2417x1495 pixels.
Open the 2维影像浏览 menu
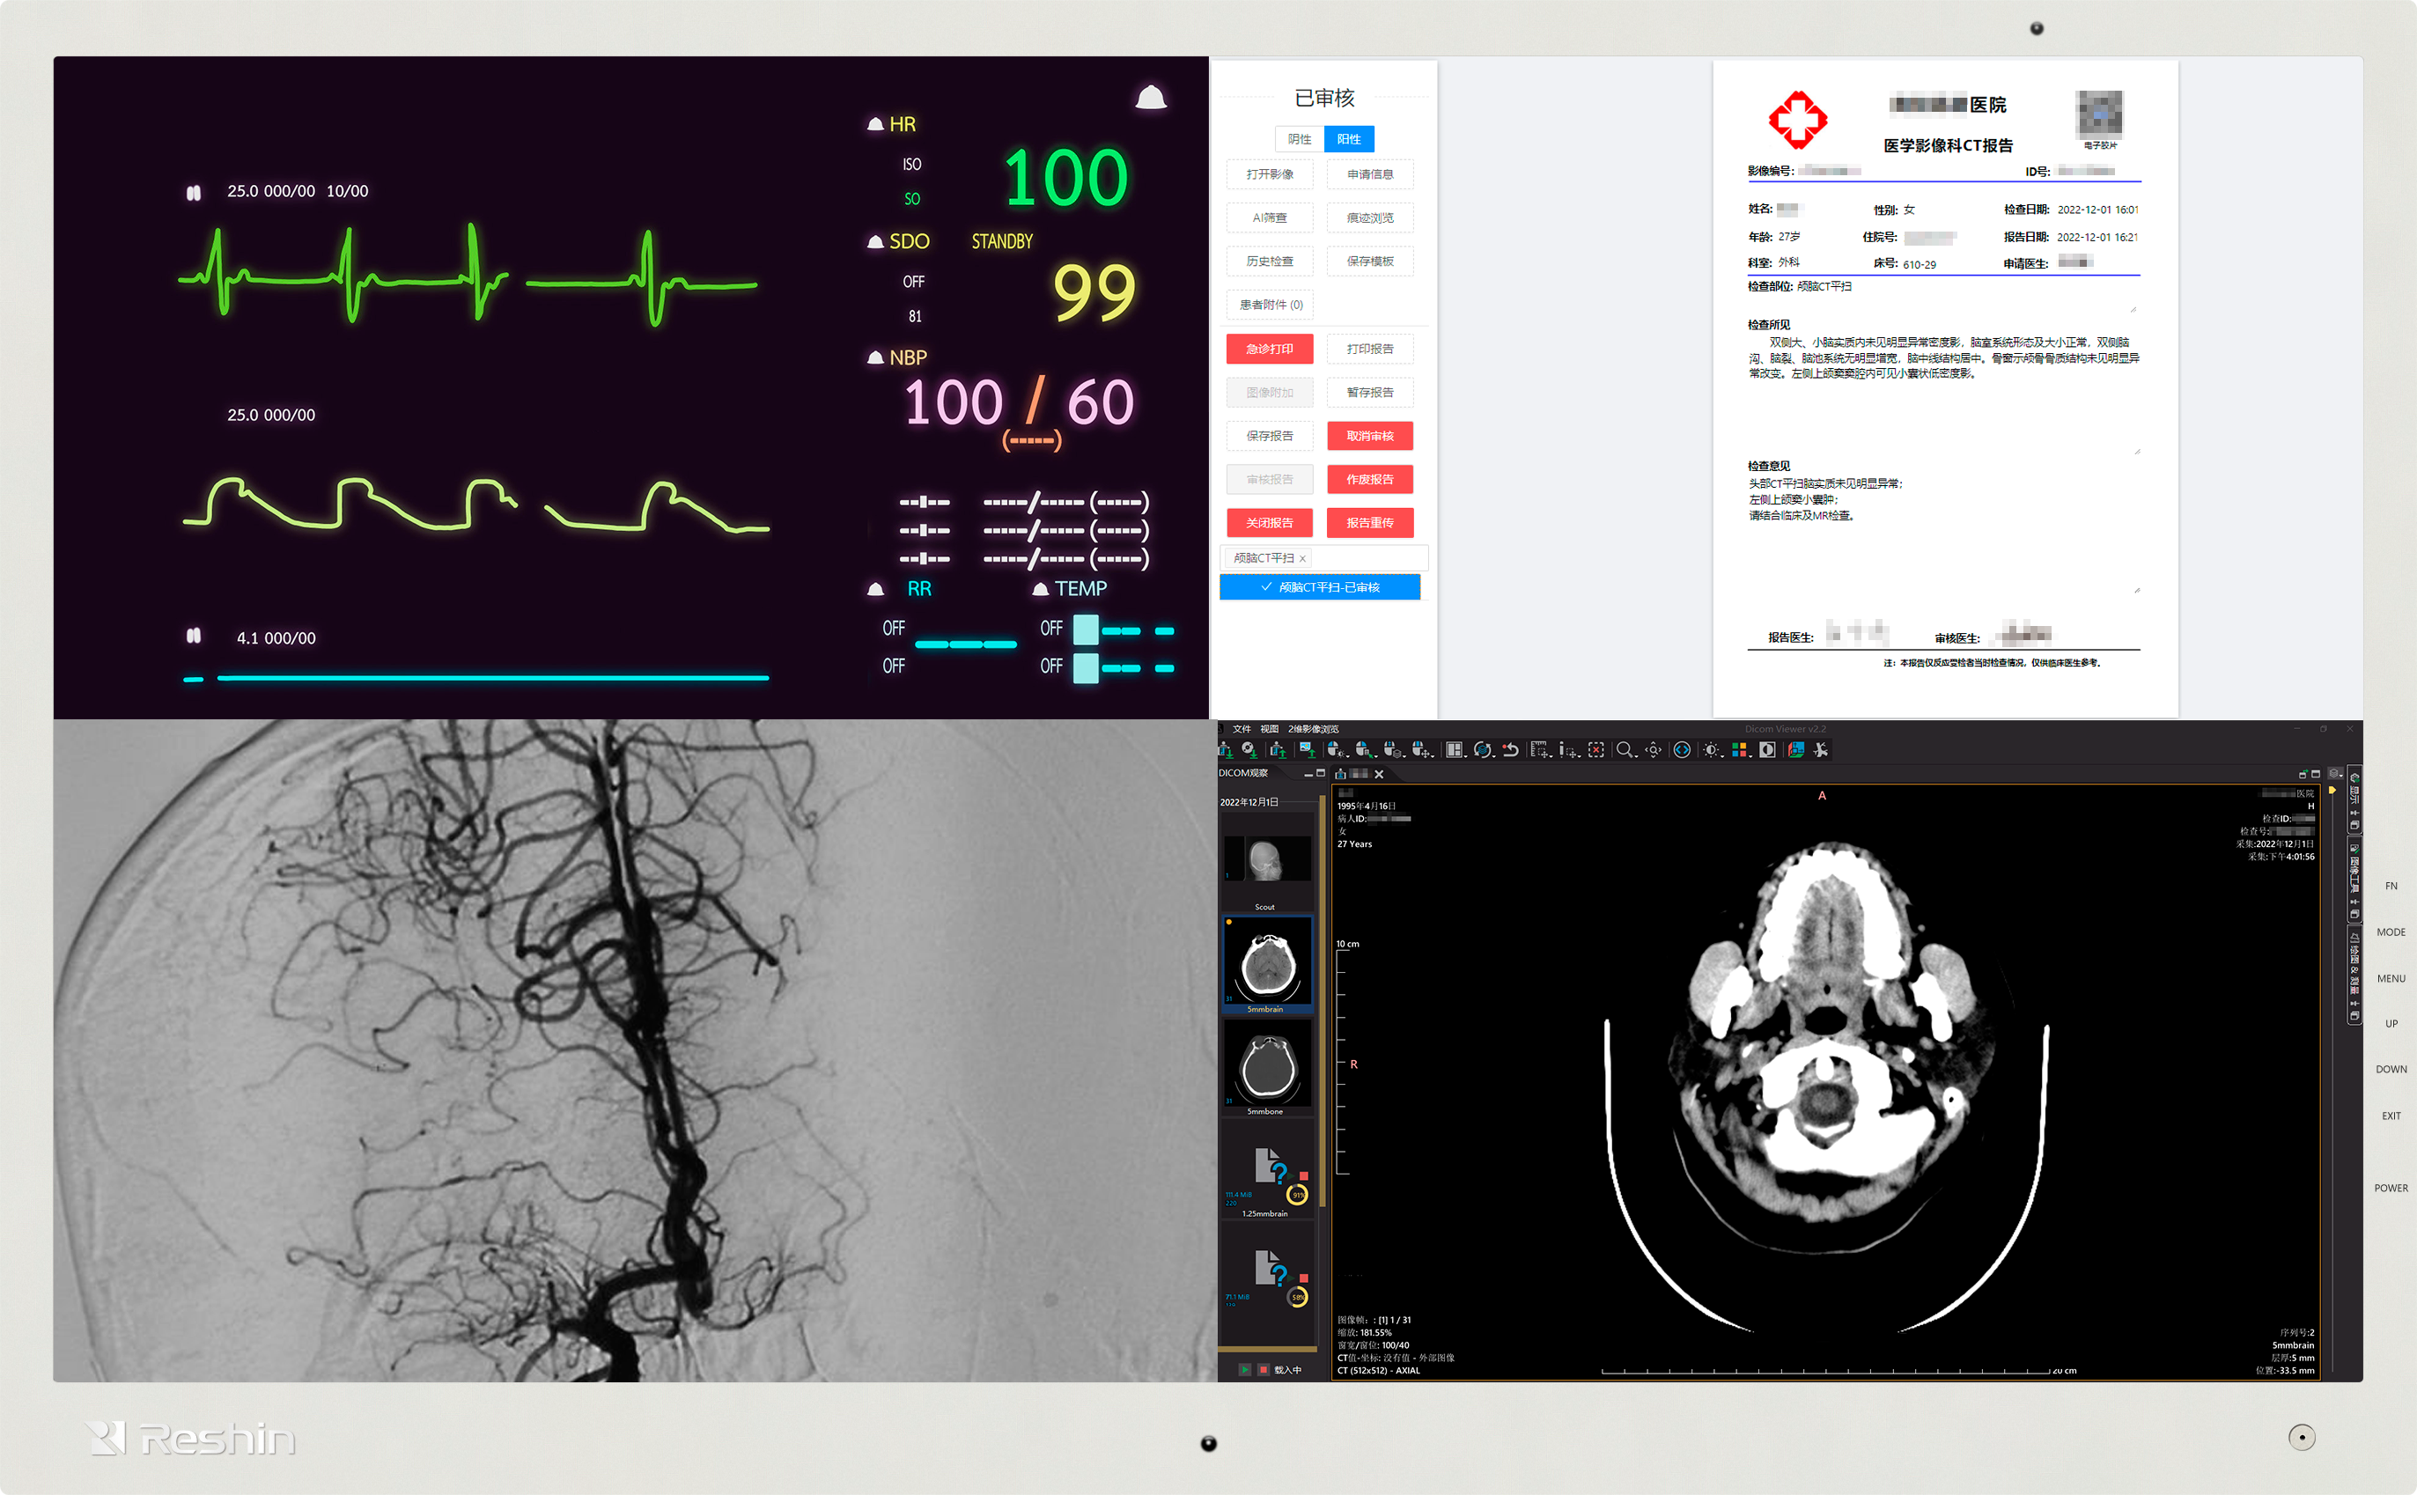(1313, 729)
